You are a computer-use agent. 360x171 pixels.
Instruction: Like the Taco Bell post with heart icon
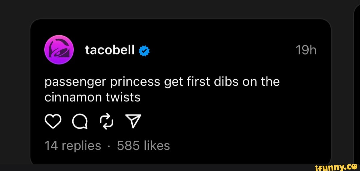click(x=53, y=122)
